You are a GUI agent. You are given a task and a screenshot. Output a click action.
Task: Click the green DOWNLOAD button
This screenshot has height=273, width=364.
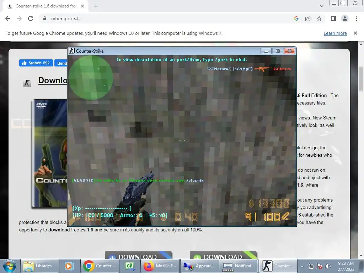click(223, 255)
